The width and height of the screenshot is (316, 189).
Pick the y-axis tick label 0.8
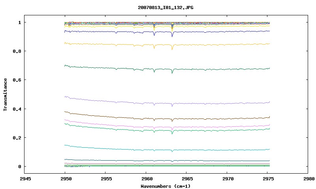pyautogui.click(x=17, y=51)
